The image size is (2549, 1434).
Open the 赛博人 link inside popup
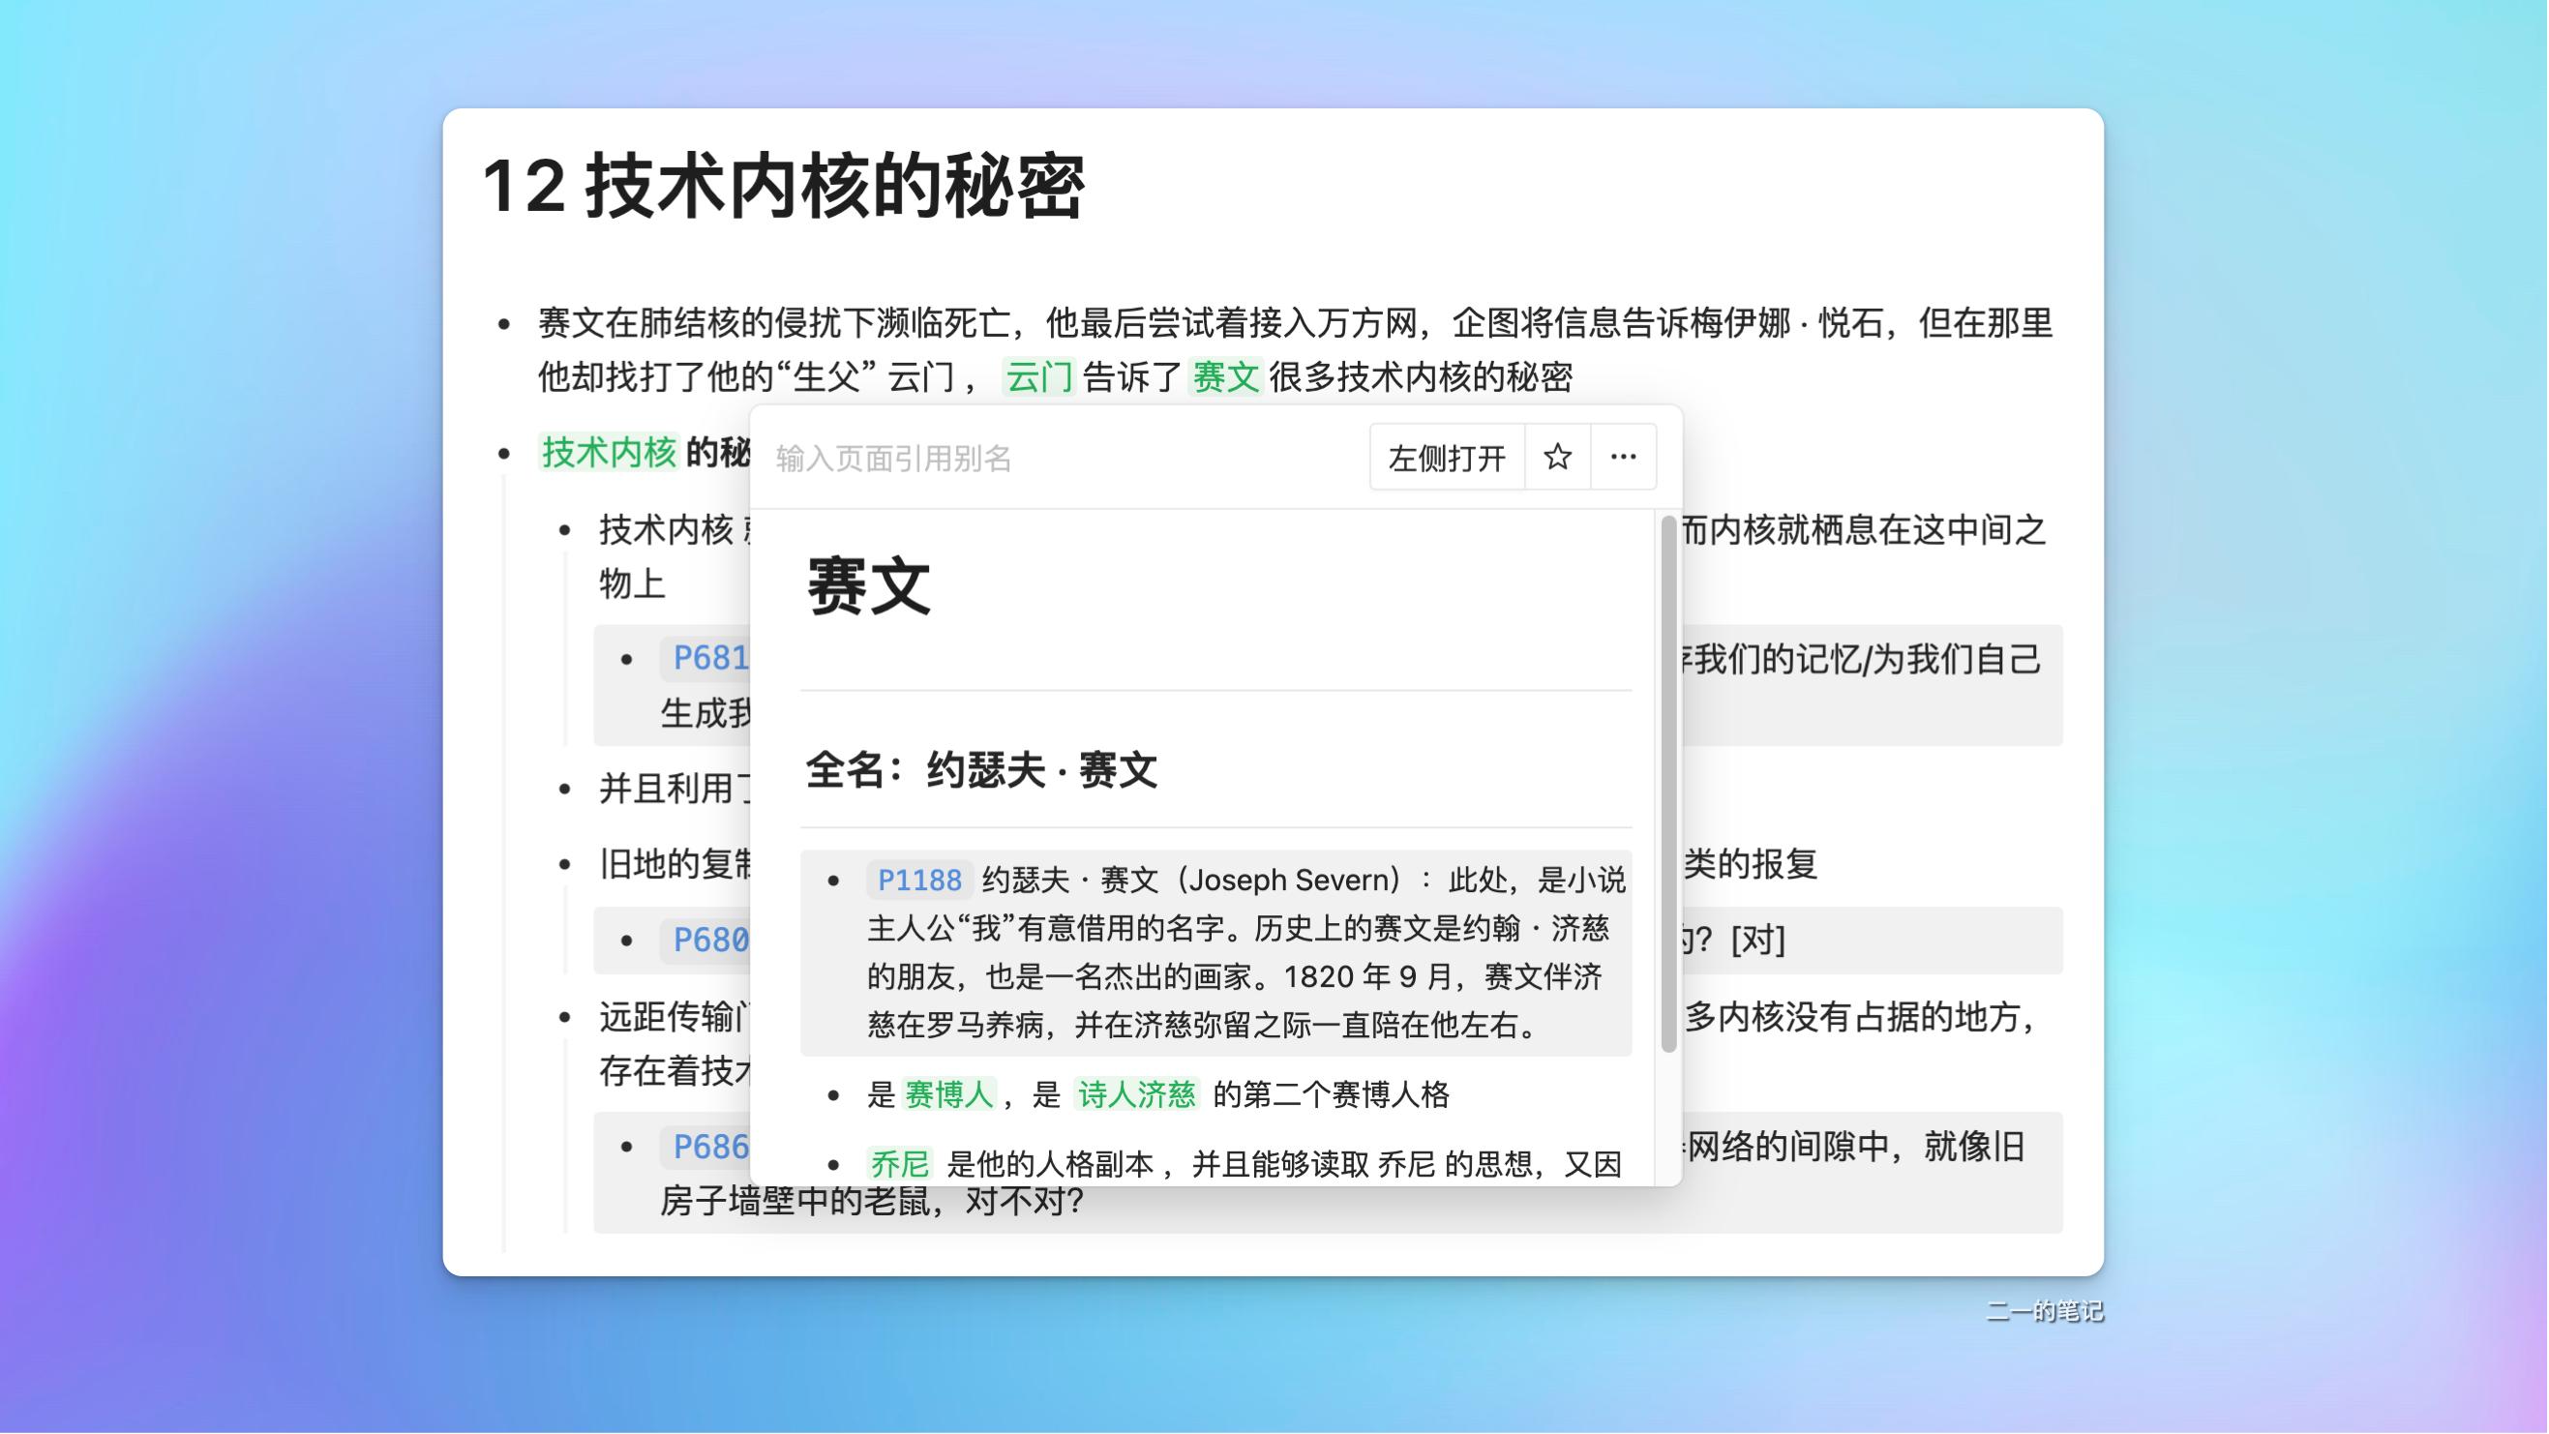point(948,1094)
